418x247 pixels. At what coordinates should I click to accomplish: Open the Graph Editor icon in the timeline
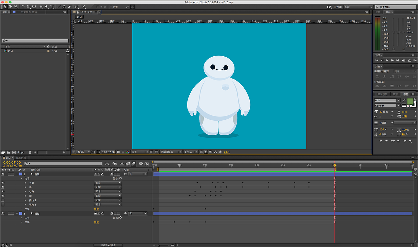point(147,164)
